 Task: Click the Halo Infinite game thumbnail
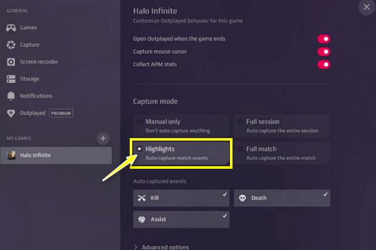pos(11,155)
